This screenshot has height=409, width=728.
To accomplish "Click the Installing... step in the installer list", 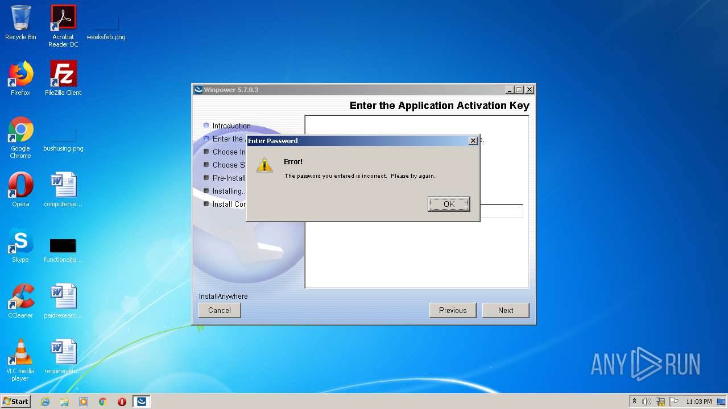I will click(229, 191).
